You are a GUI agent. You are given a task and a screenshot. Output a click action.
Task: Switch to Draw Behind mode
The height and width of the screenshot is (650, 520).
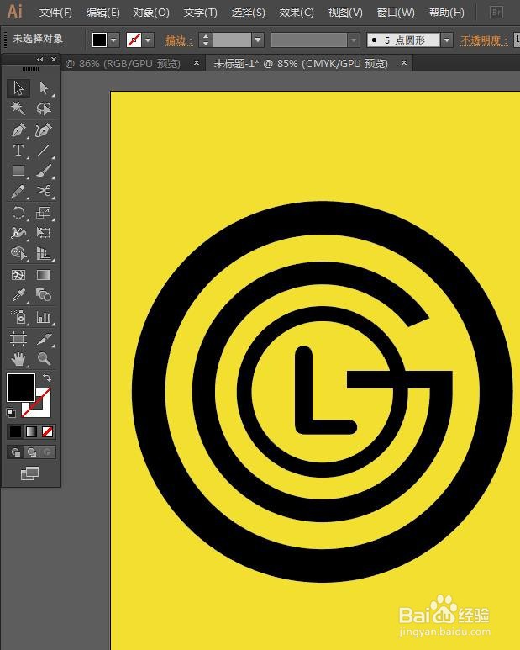pos(31,452)
